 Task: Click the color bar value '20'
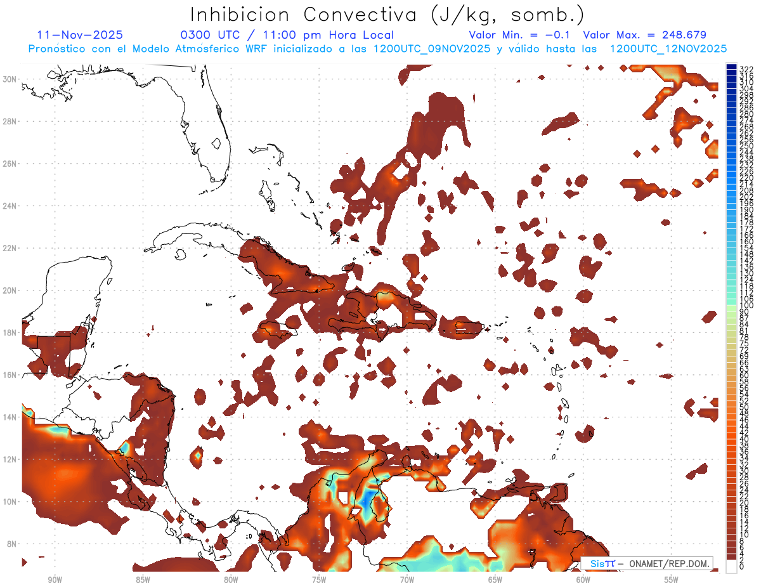point(744,503)
